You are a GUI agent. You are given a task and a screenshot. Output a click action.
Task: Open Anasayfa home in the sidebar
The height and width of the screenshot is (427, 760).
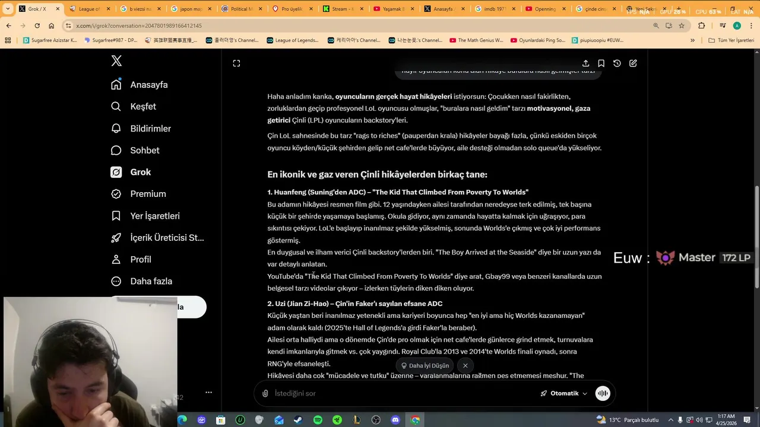tap(140, 85)
